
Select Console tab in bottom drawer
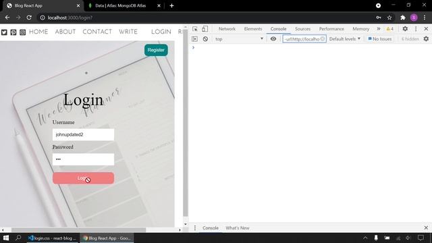coord(211,228)
